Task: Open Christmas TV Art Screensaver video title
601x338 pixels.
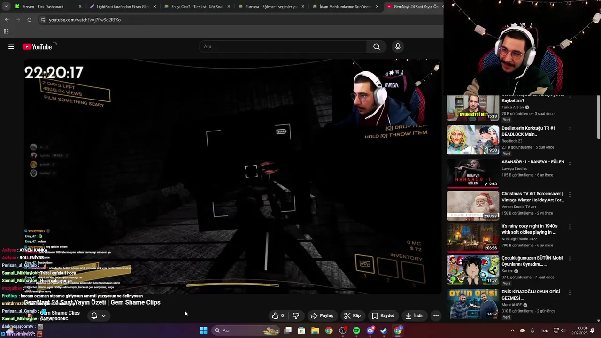Action: click(x=532, y=197)
